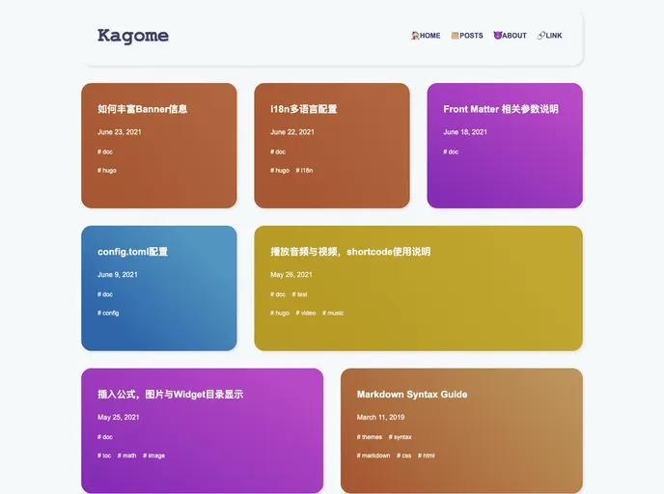Click # doc tag in i18n card
This screenshot has width=664, height=494.
pyautogui.click(x=278, y=151)
